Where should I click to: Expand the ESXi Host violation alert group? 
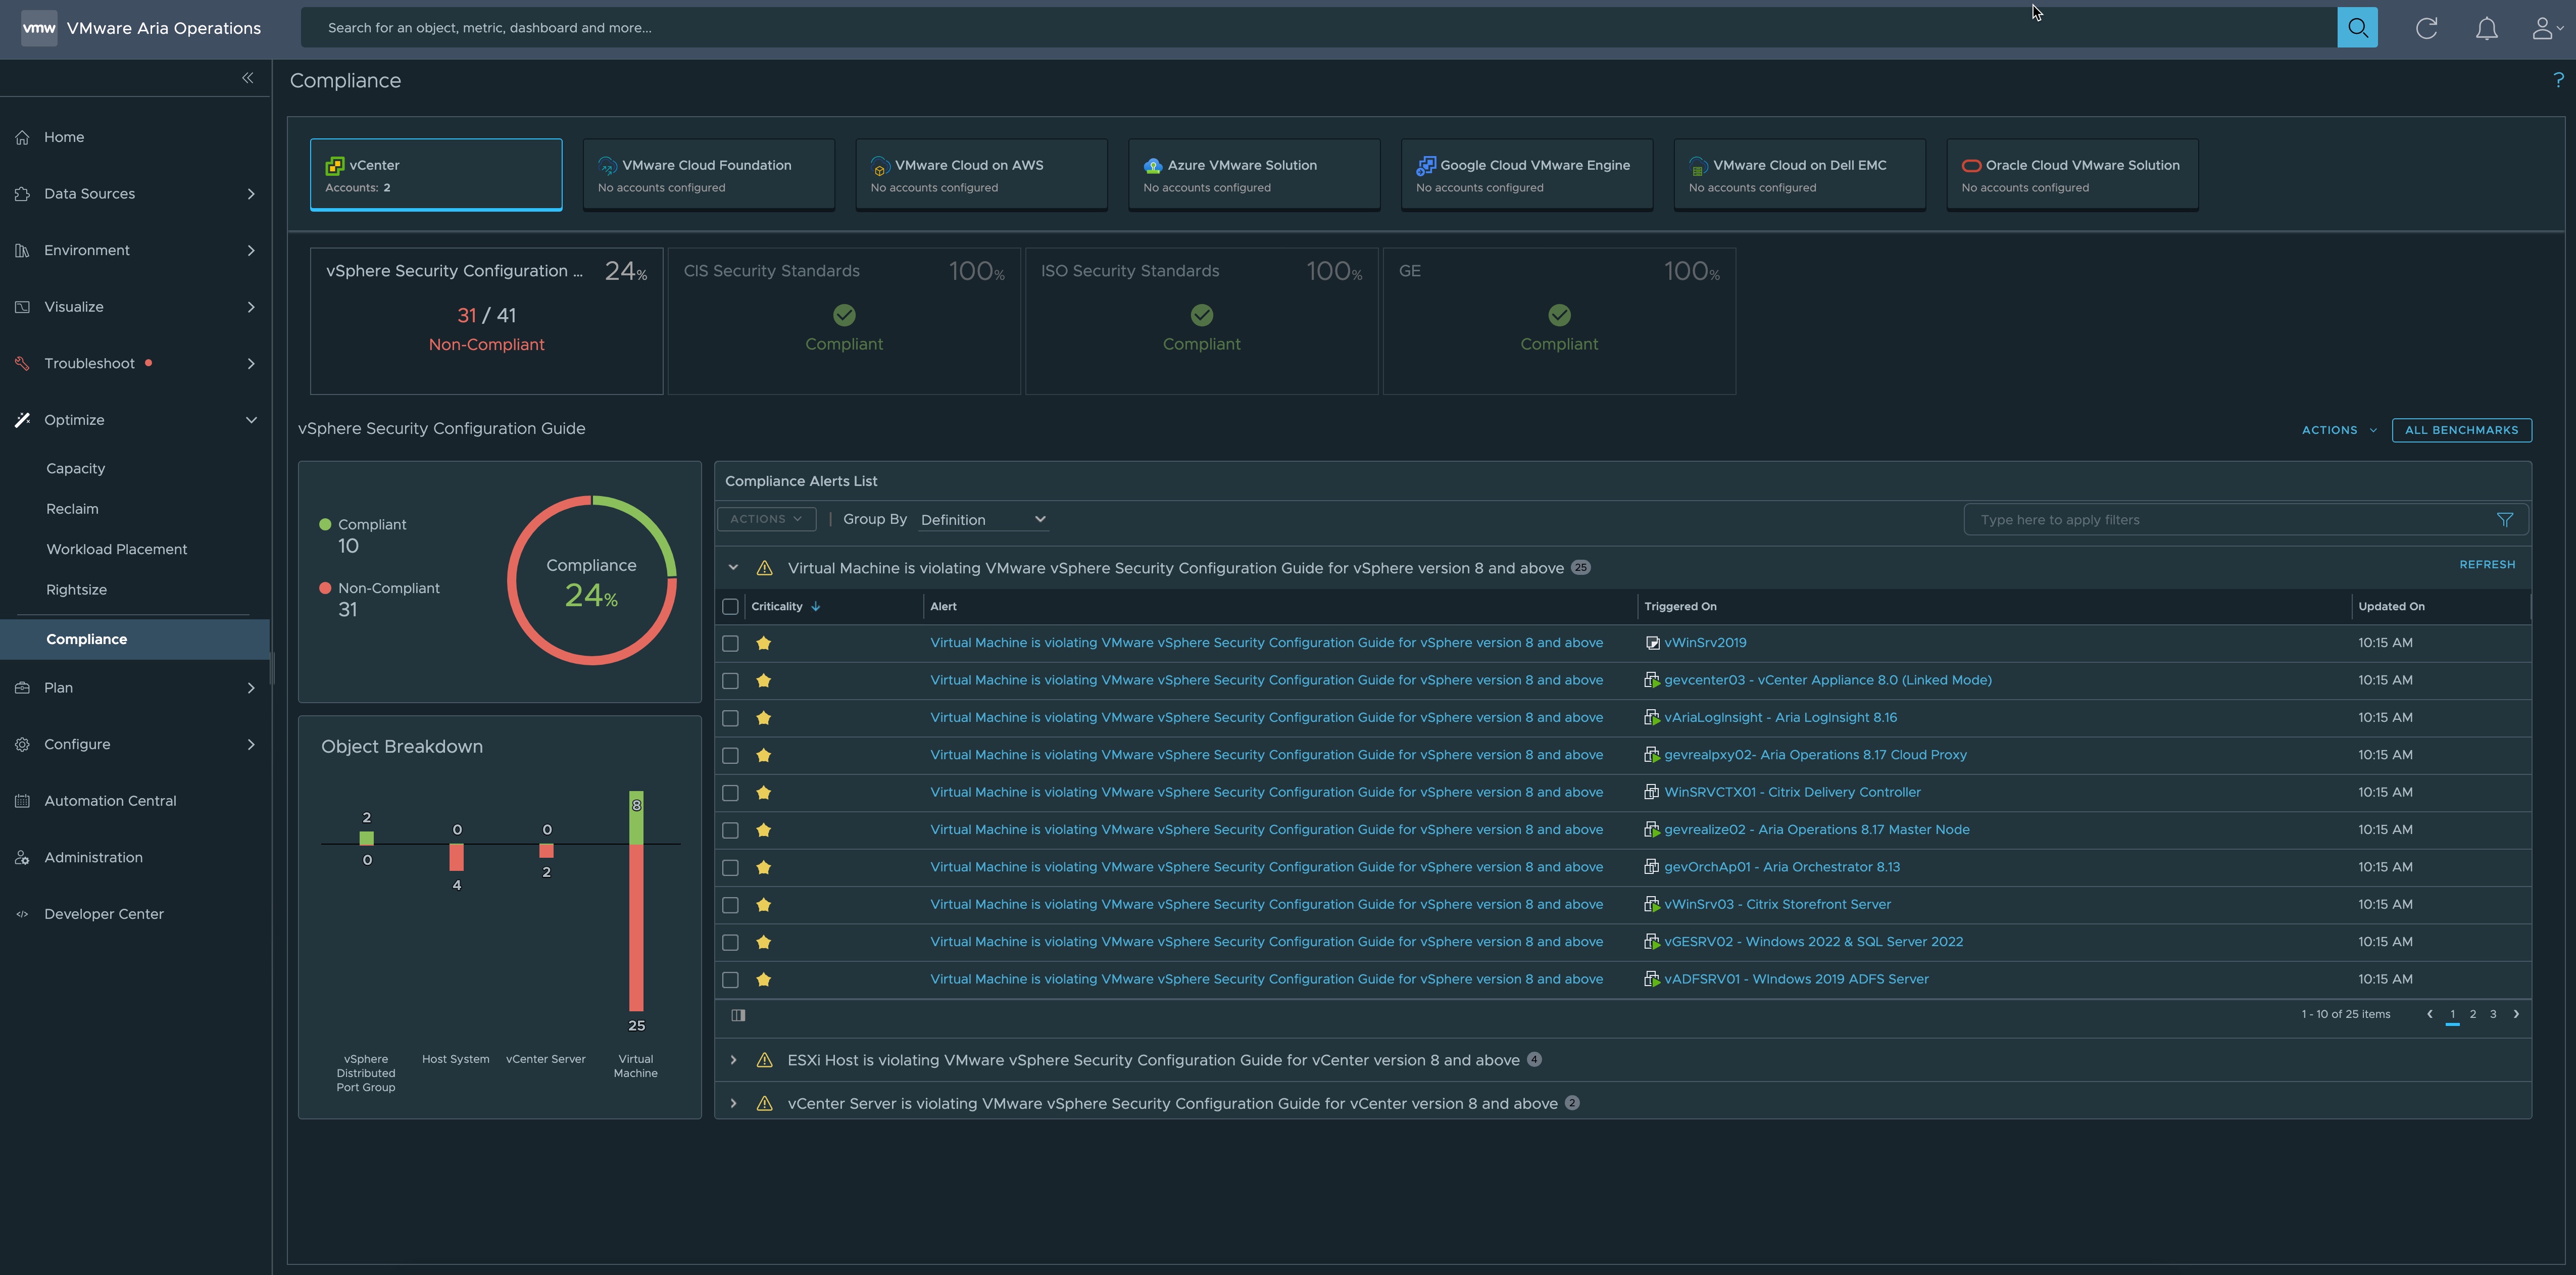coord(733,1060)
